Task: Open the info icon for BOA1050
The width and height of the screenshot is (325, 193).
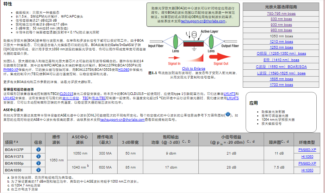Action: pos(38,170)
